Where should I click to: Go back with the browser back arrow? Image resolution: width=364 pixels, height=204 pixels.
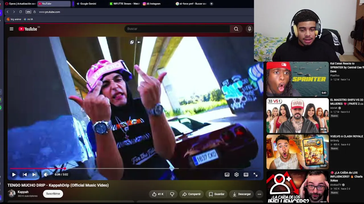click(x=7, y=12)
